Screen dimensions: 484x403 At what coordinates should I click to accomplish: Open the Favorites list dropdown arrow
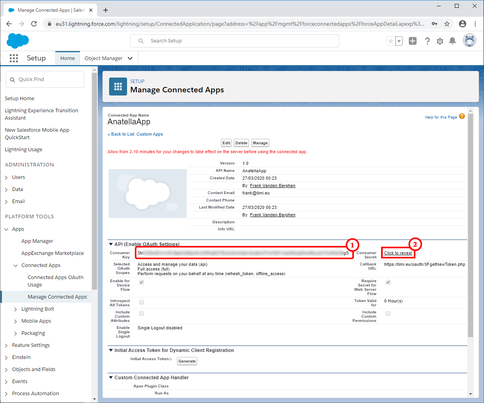pyautogui.click(x=399, y=41)
